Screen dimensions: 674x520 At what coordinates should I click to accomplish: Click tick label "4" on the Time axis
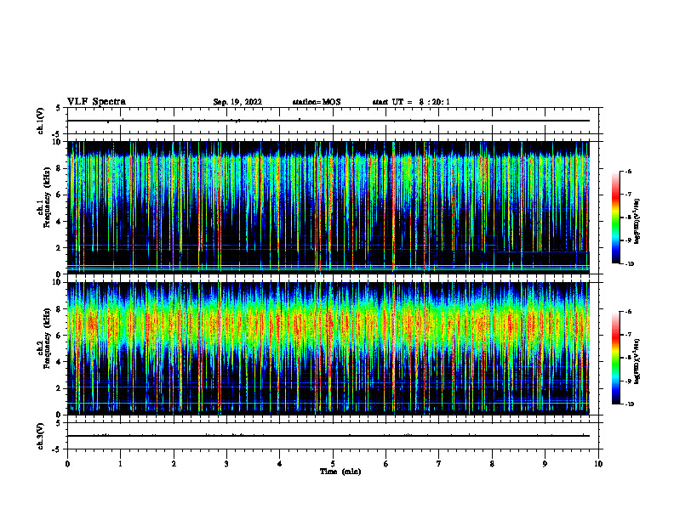coord(280,464)
